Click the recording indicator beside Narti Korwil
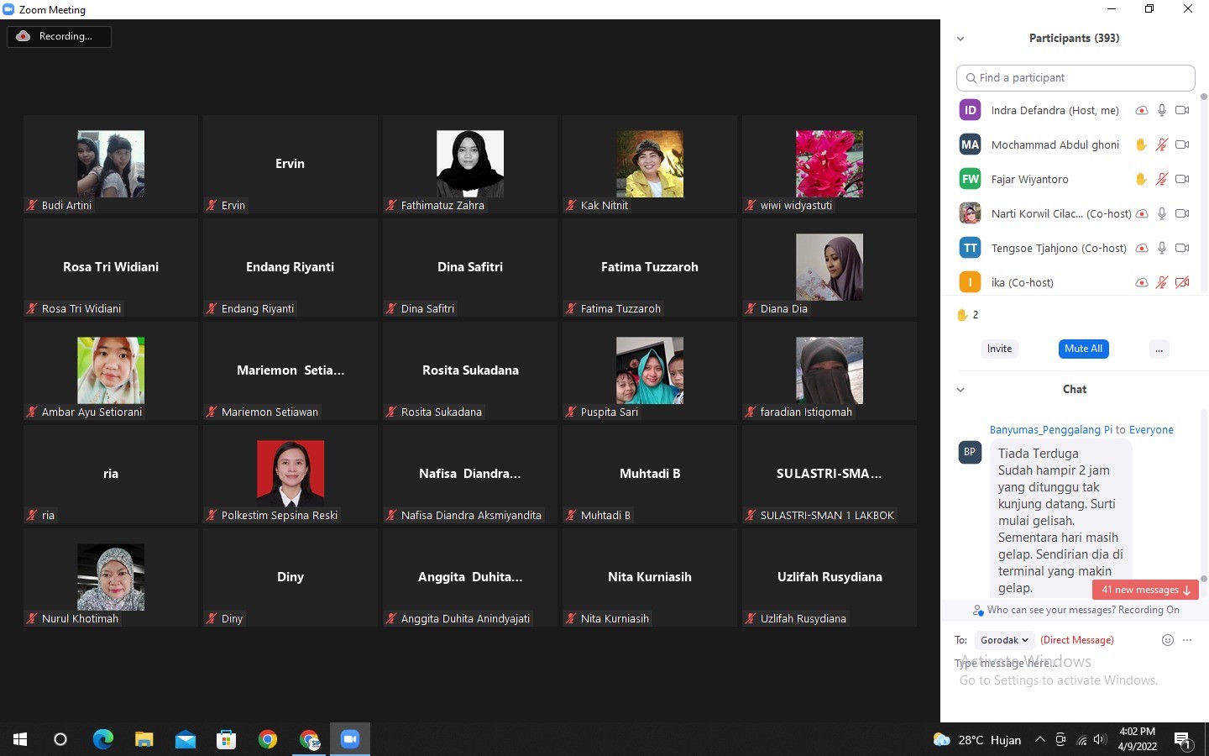Viewport: 1209px width, 756px height. coord(1142,213)
